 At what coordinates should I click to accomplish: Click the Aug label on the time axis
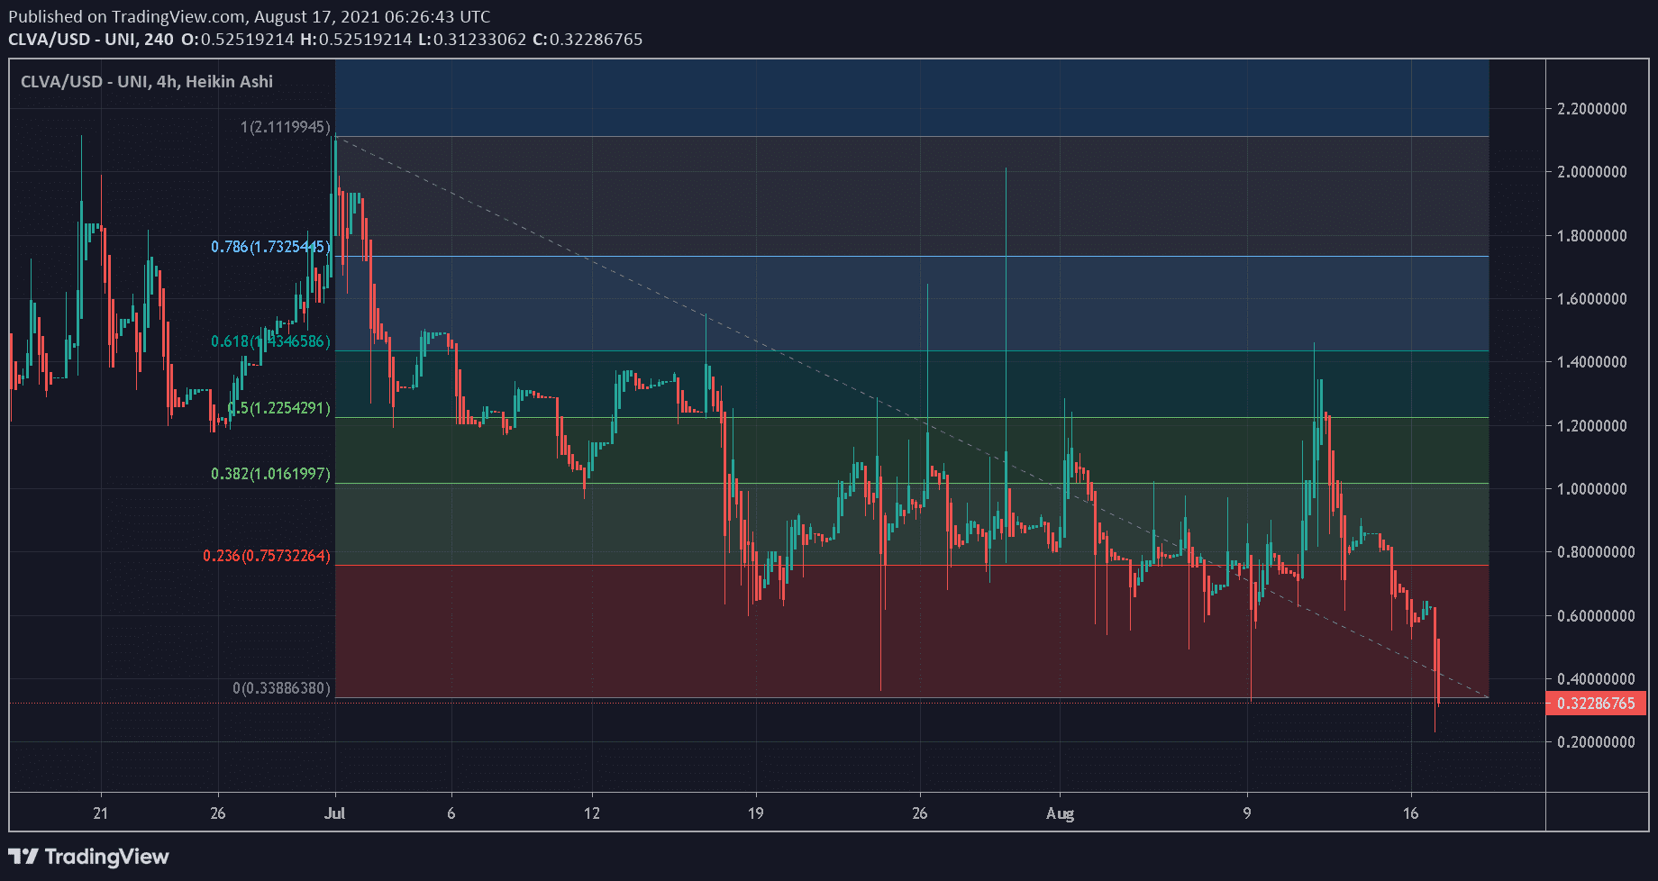click(x=1060, y=813)
